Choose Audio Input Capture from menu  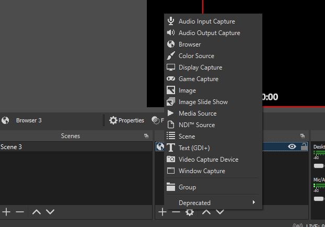[213, 21]
